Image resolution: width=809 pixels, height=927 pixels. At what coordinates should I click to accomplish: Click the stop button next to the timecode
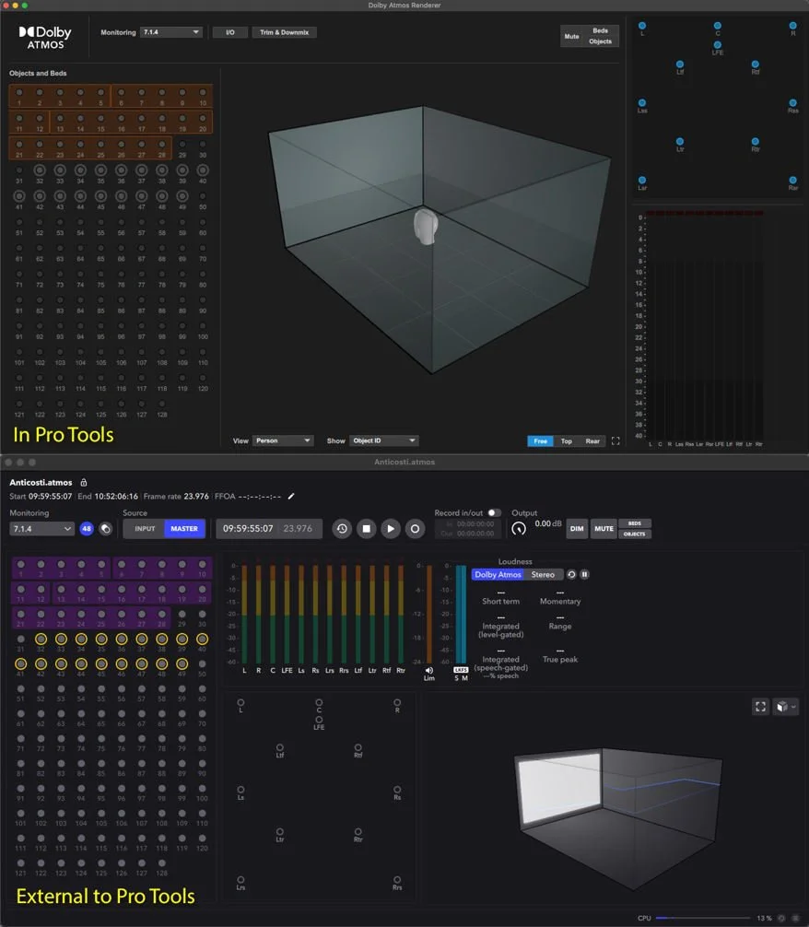pyautogui.click(x=365, y=529)
